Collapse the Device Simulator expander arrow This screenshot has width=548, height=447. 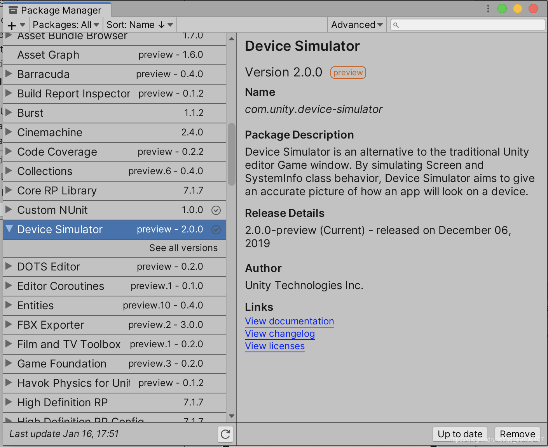click(x=9, y=229)
